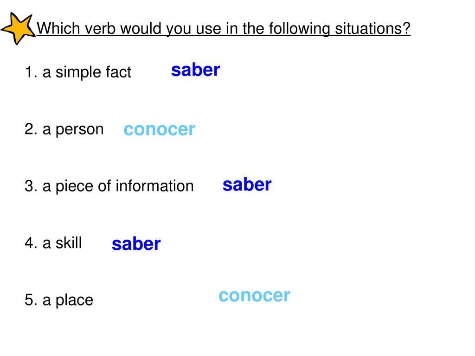This screenshot has height=356, width=475.
Task: Click the word 'skill' in item 4
Action: point(69,243)
